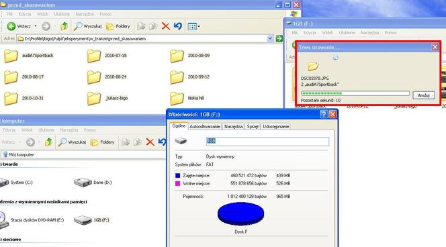
Task: Switch to the Autoodtwarzanie tab
Action: pyautogui.click(x=205, y=126)
